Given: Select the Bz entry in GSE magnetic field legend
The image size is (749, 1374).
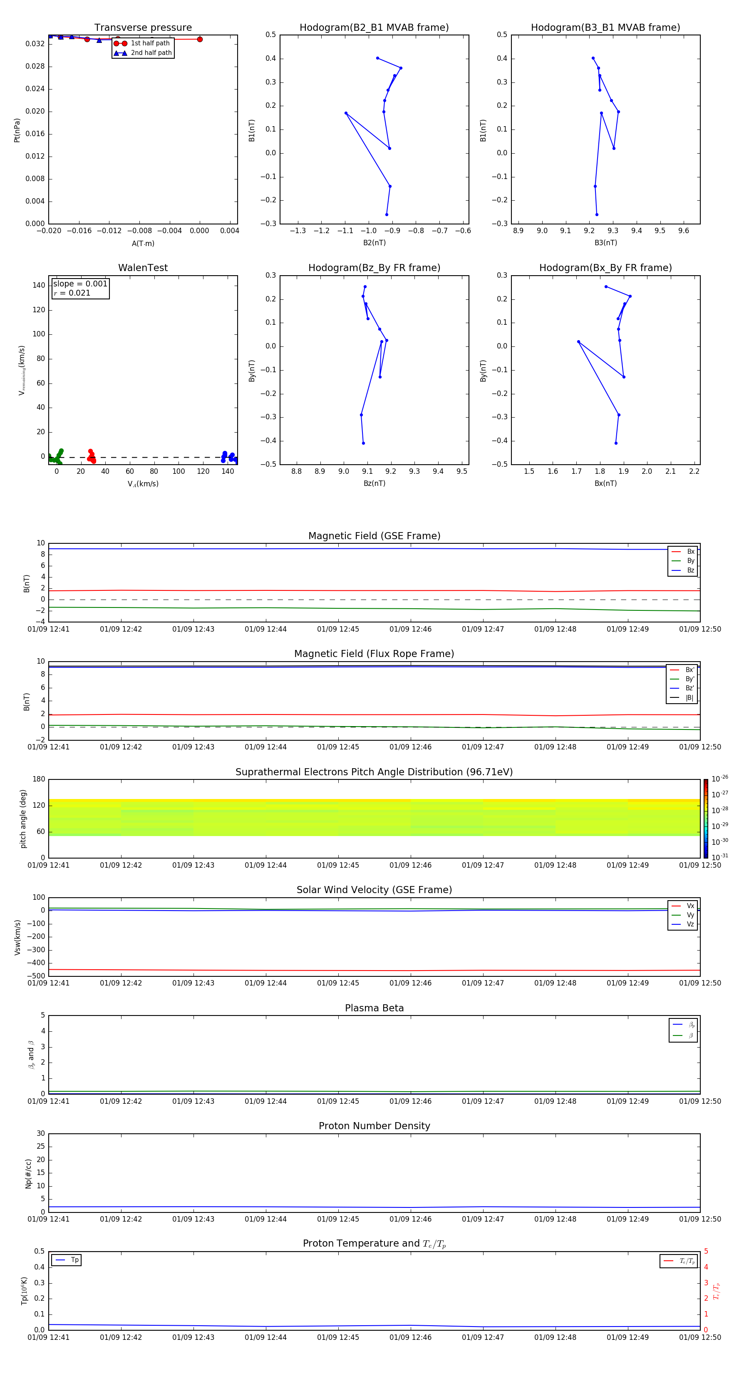Looking at the screenshot, I should click(683, 570).
